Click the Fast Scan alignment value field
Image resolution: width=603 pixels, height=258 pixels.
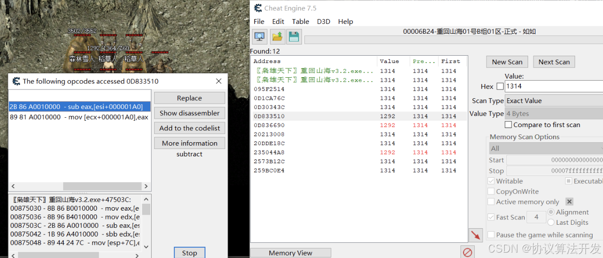click(x=536, y=217)
